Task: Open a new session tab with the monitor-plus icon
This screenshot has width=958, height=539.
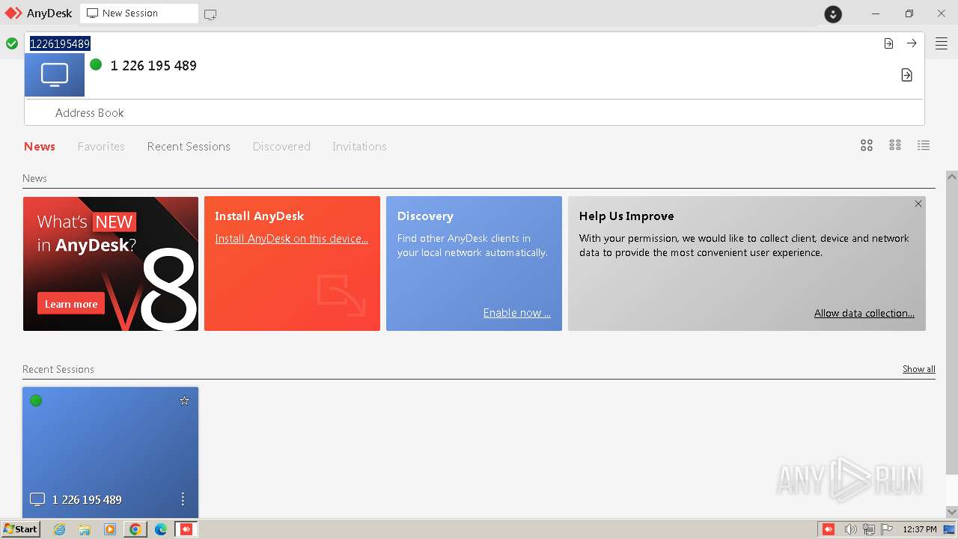Action: pos(210,14)
